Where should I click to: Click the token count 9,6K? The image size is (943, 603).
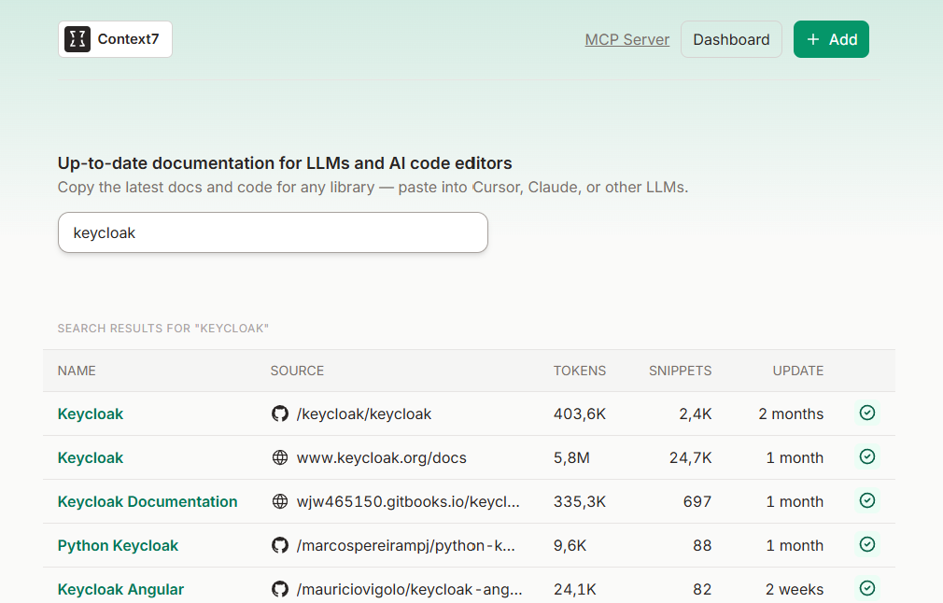(570, 545)
